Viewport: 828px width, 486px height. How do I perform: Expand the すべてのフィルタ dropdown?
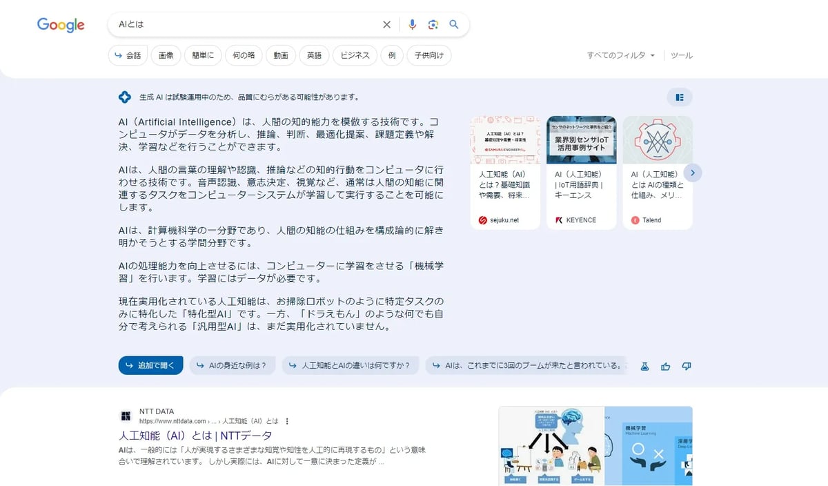click(621, 55)
